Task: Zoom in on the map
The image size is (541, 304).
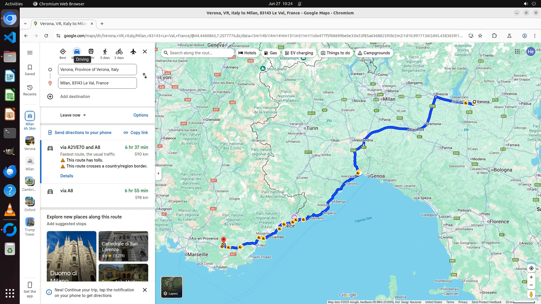Action: (x=531, y=277)
